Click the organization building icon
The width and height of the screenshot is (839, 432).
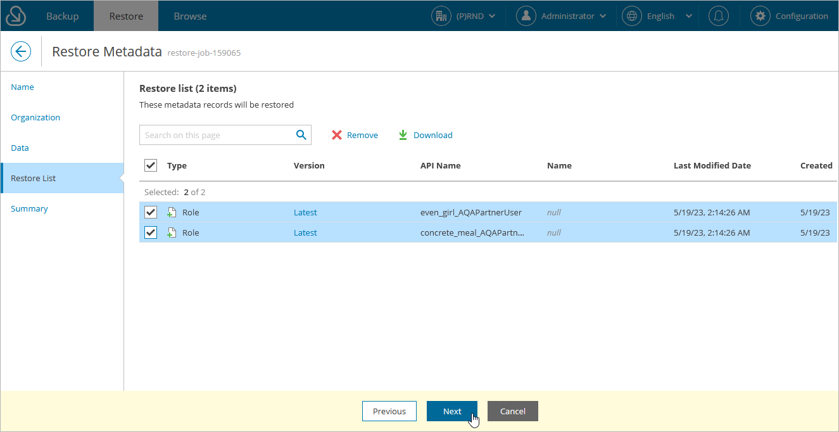click(441, 16)
